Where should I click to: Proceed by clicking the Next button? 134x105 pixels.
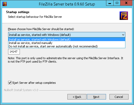click(96, 97)
